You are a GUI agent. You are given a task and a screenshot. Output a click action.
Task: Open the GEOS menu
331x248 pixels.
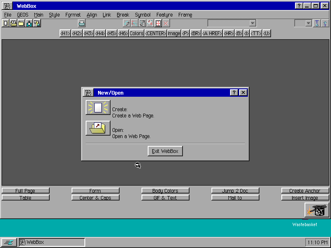(x=23, y=15)
